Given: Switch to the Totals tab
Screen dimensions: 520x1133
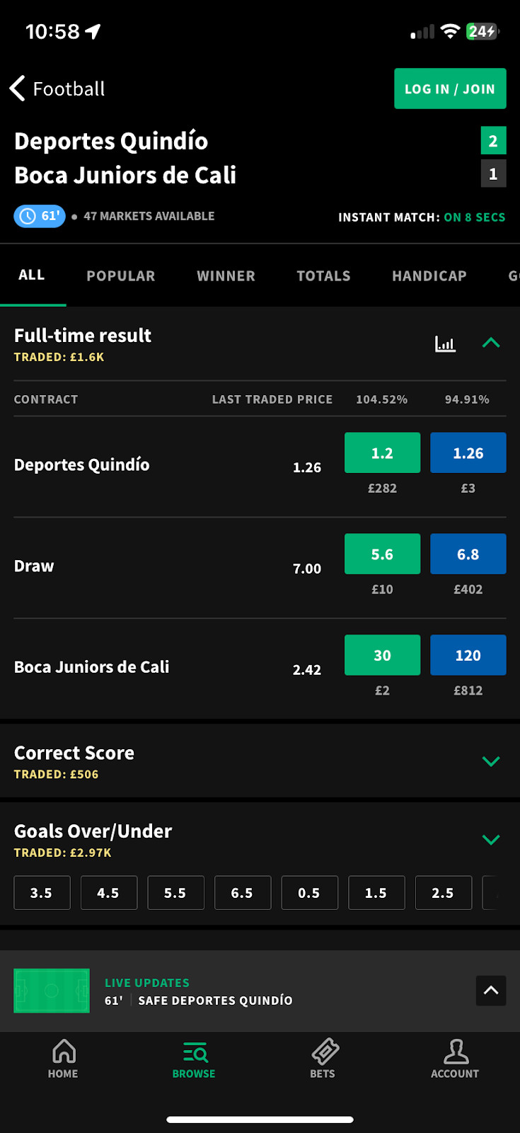Looking at the screenshot, I should (x=323, y=276).
